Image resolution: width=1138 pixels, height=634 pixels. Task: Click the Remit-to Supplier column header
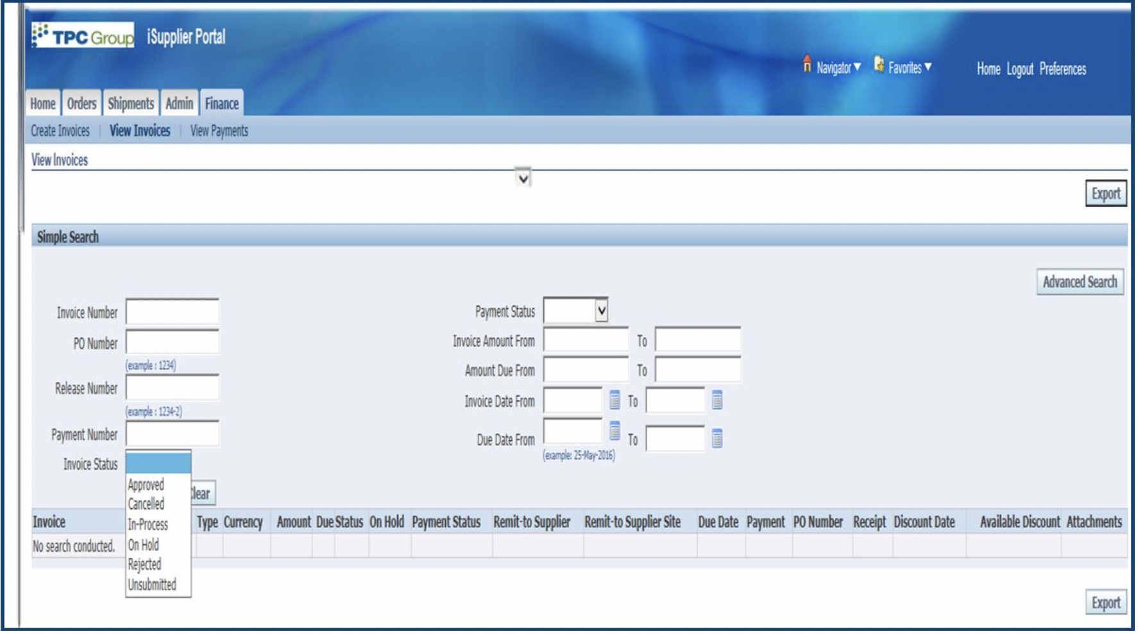click(x=532, y=522)
